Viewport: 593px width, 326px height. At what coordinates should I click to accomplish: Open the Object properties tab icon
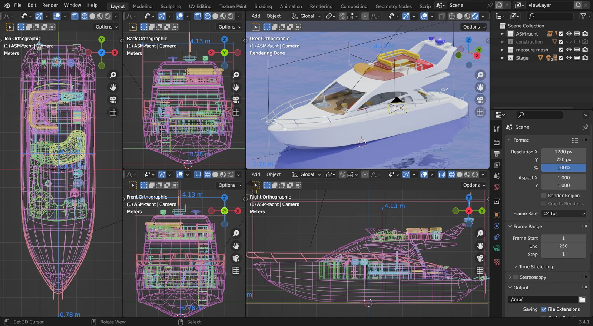pyautogui.click(x=497, y=215)
